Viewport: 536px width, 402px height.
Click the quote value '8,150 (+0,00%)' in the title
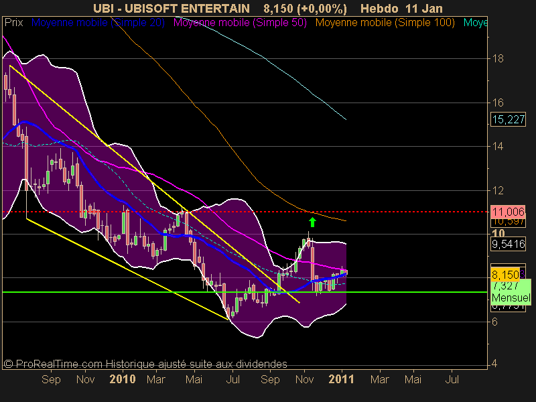306,8
